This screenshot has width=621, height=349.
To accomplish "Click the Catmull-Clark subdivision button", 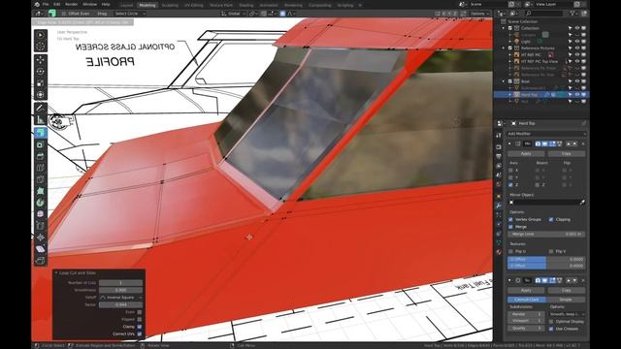I will [x=527, y=300].
